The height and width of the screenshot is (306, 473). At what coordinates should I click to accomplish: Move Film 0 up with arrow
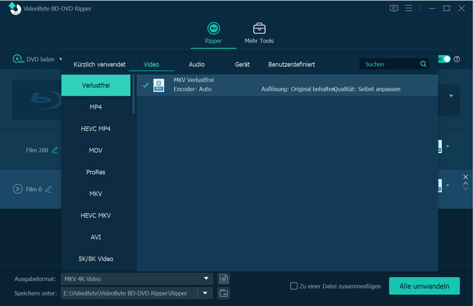click(x=465, y=183)
